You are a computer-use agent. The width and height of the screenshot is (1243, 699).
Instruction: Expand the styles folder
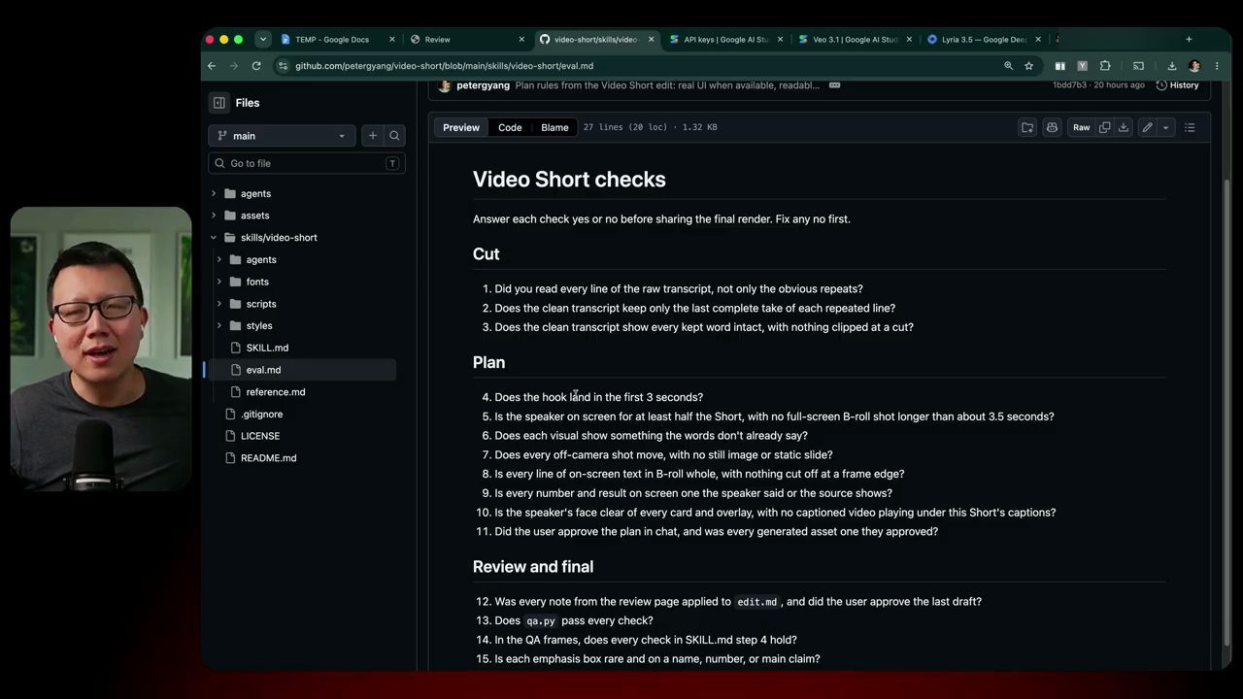click(x=219, y=326)
